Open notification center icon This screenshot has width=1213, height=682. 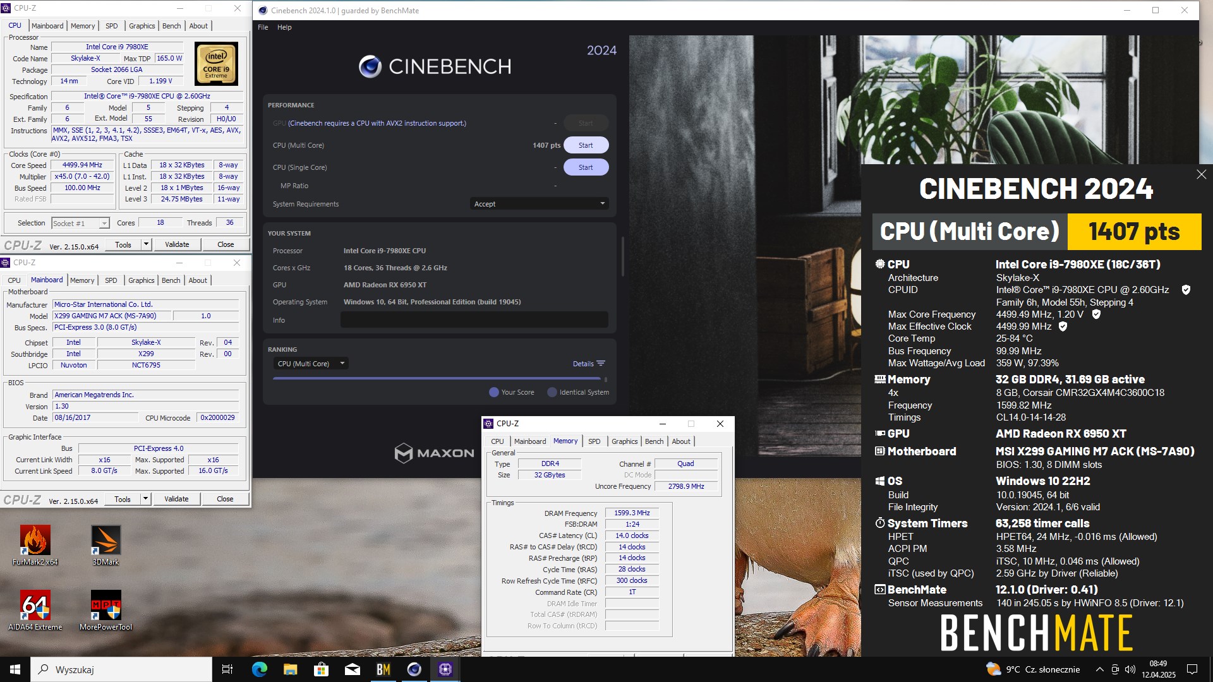tap(1192, 669)
